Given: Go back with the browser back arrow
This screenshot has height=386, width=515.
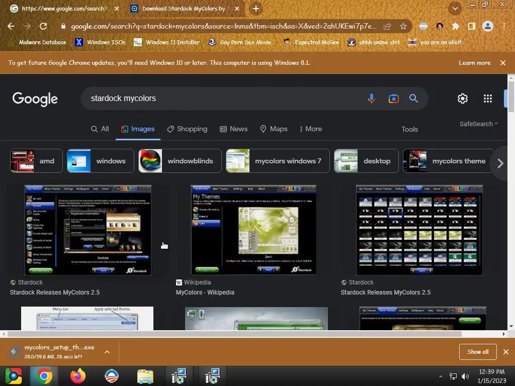Looking at the screenshot, I should click(x=11, y=26).
